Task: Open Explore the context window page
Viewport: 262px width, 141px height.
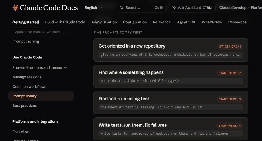Action: pyautogui.click(x=36, y=32)
